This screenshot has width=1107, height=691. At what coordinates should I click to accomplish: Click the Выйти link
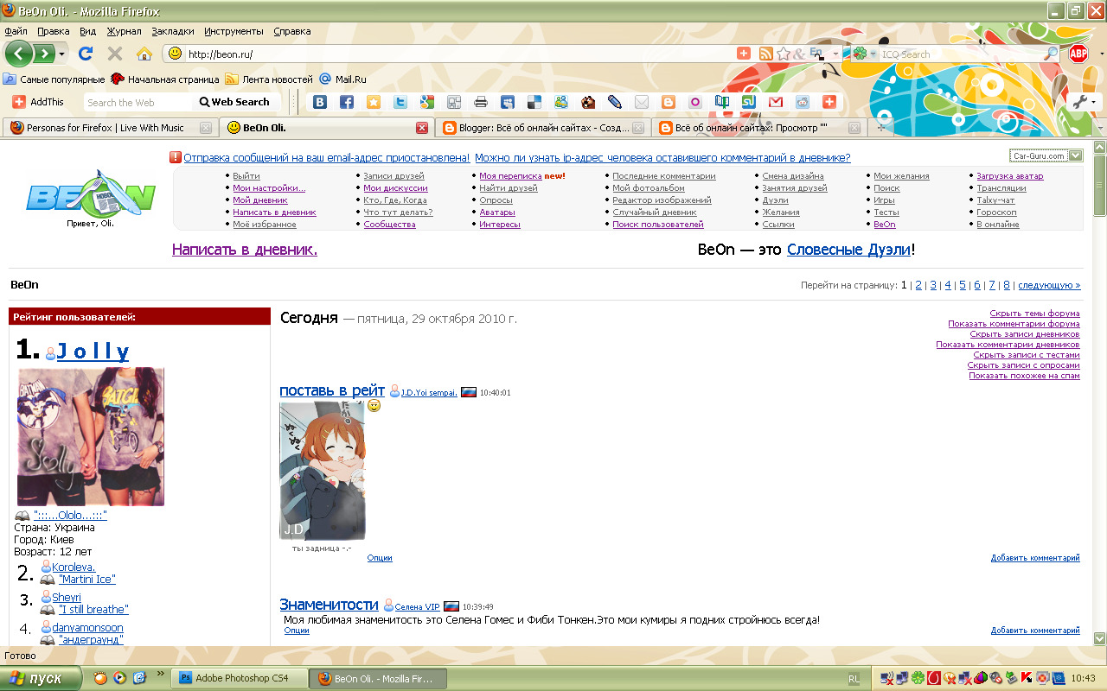pos(246,176)
